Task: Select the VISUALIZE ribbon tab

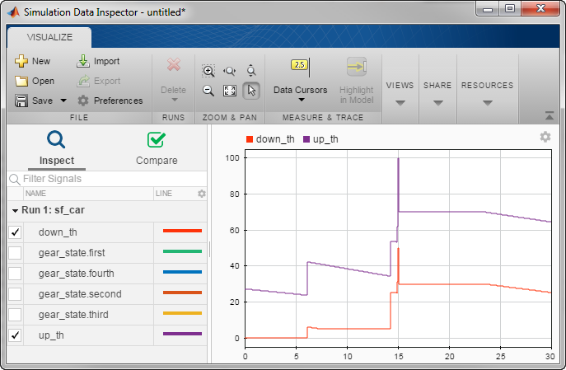Action: (x=49, y=37)
